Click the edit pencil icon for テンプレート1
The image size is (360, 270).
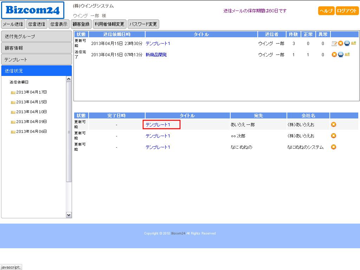[334, 44]
